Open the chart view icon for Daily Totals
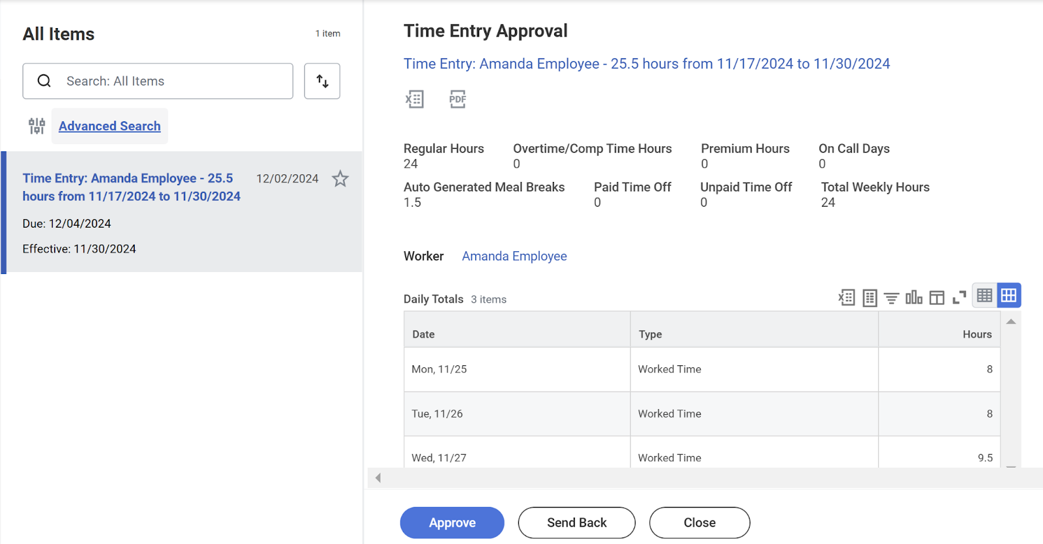Viewport: 1043px width, 544px height. 914,297
